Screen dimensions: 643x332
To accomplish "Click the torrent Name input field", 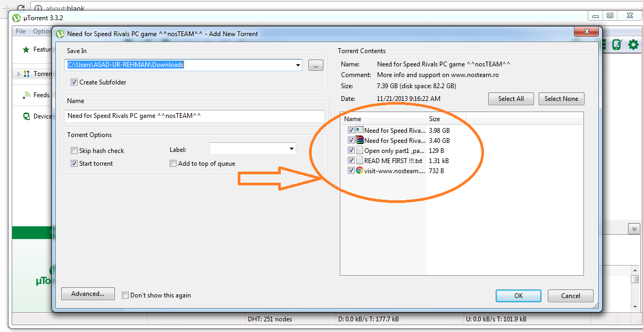I will click(x=195, y=116).
